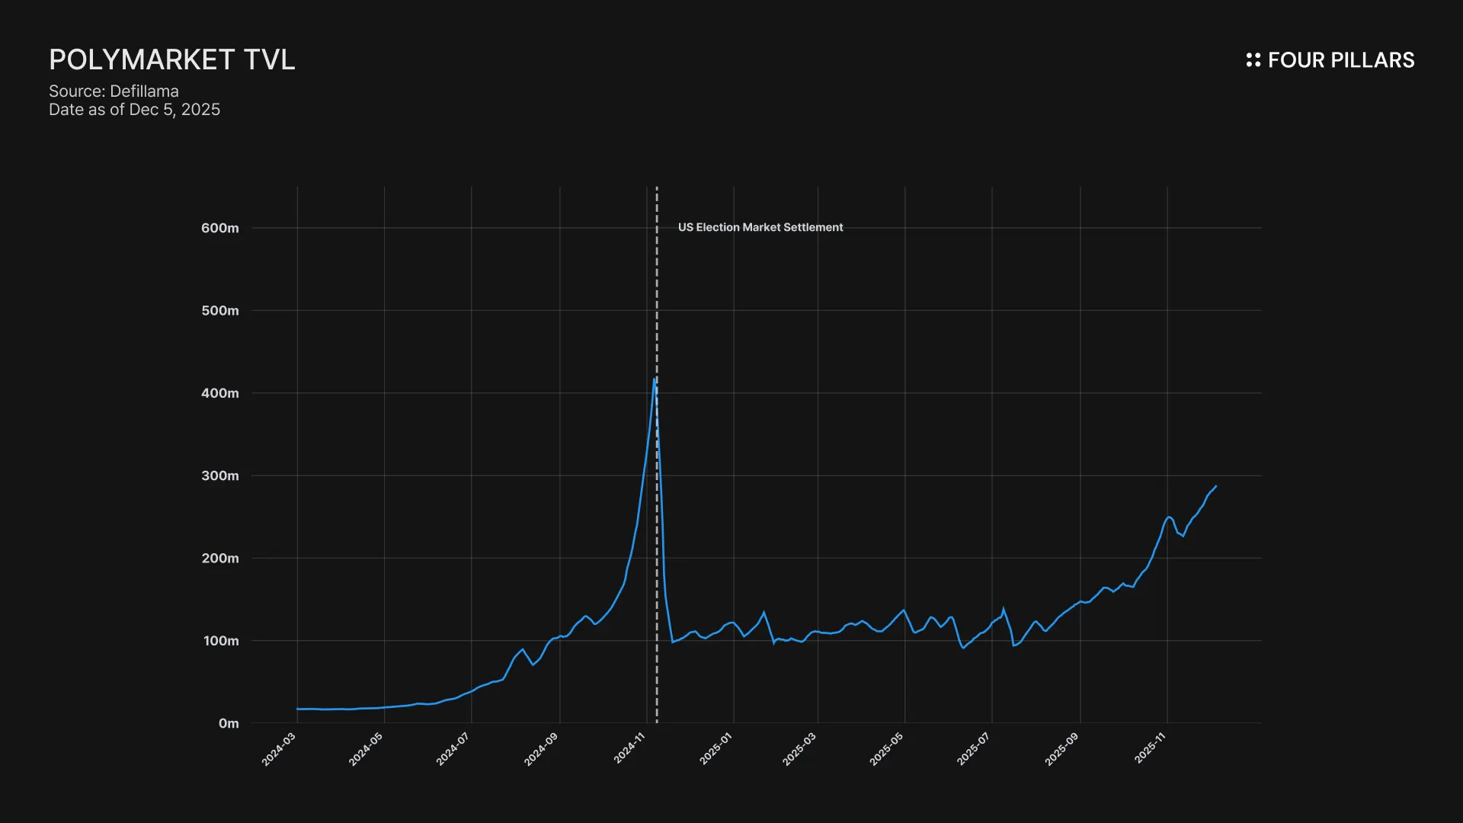Click the 2024-03 x-axis date label
Screen dimensions: 1463x823
[x=279, y=749]
